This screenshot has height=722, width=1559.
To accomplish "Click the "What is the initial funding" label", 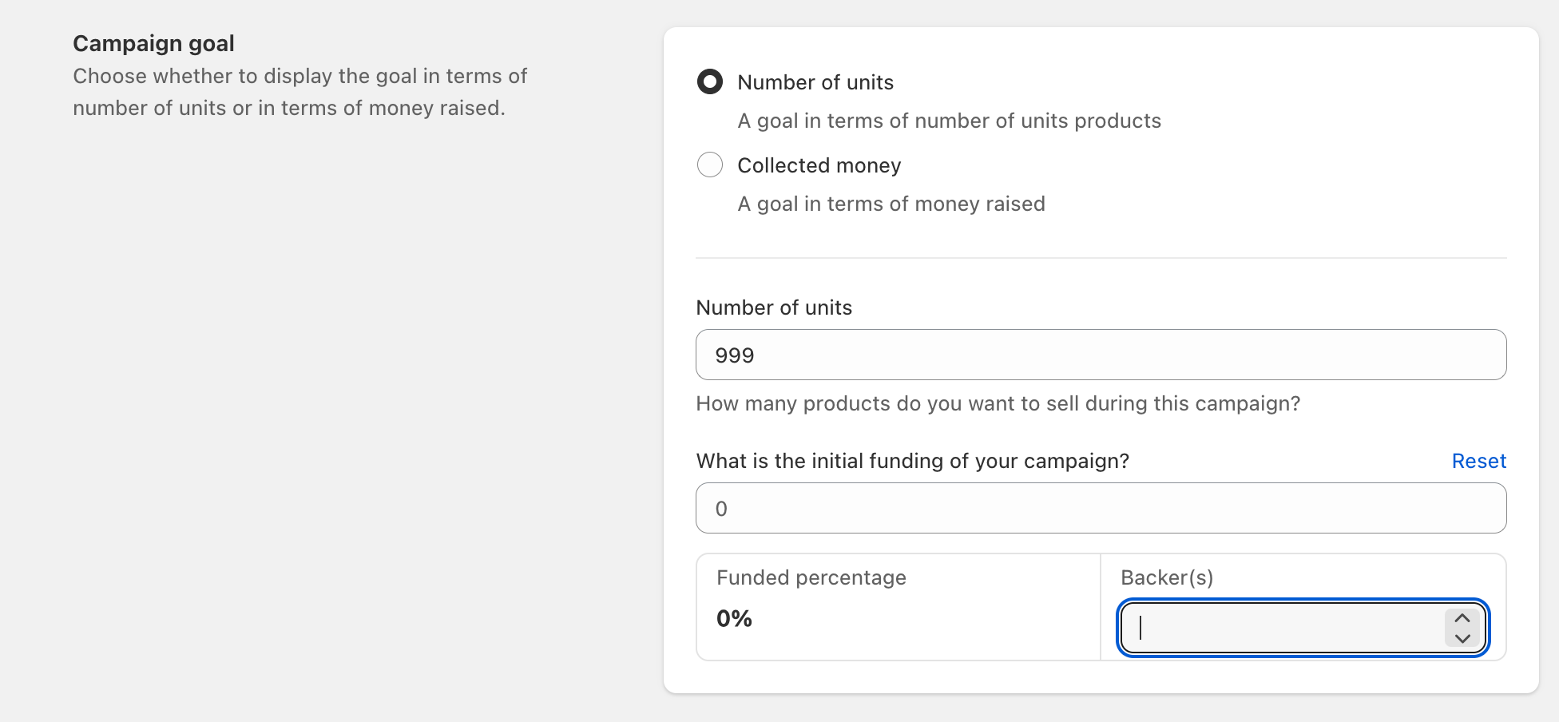I will pos(912,461).
